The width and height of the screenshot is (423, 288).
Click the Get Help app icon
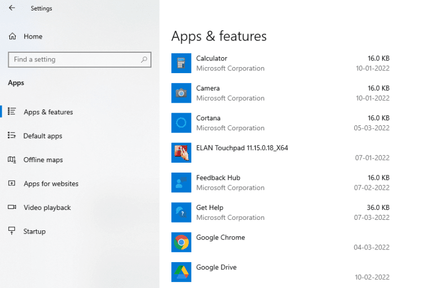(181, 212)
